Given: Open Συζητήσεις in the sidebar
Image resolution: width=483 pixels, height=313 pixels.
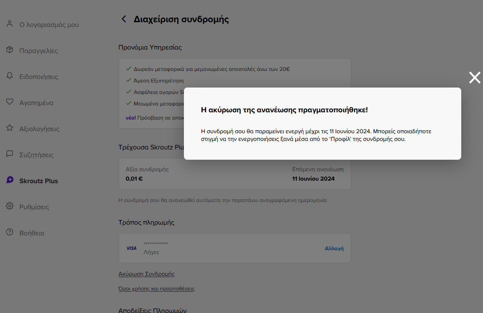Looking at the screenshot, I should pos(36,155).
